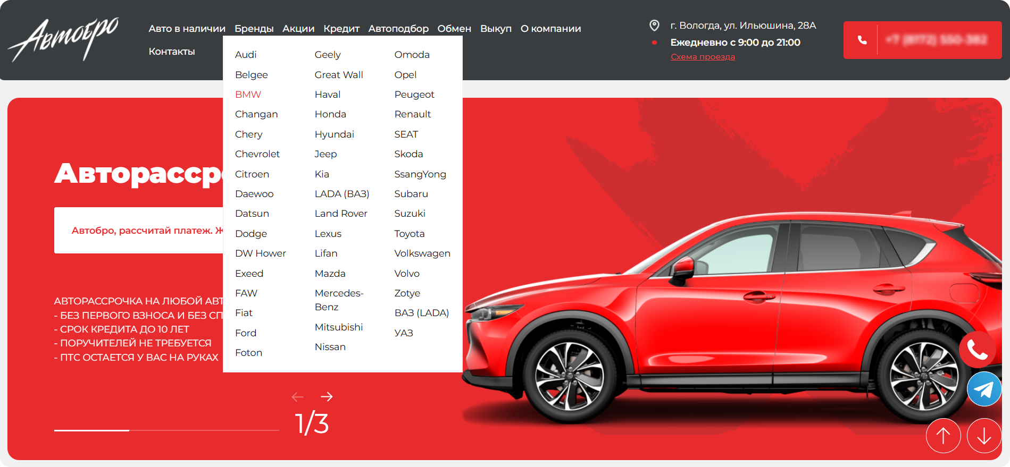This screenshot has height=467, width=1010.
Task: Click the slider progress bar
Action: (166, 430)
